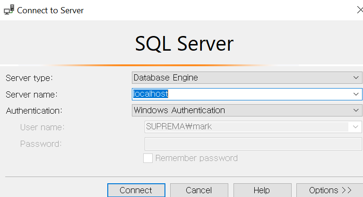This screenshot has width=363, height=197.
Task: Expand Options >> button
Action: (x=329, y=190)
